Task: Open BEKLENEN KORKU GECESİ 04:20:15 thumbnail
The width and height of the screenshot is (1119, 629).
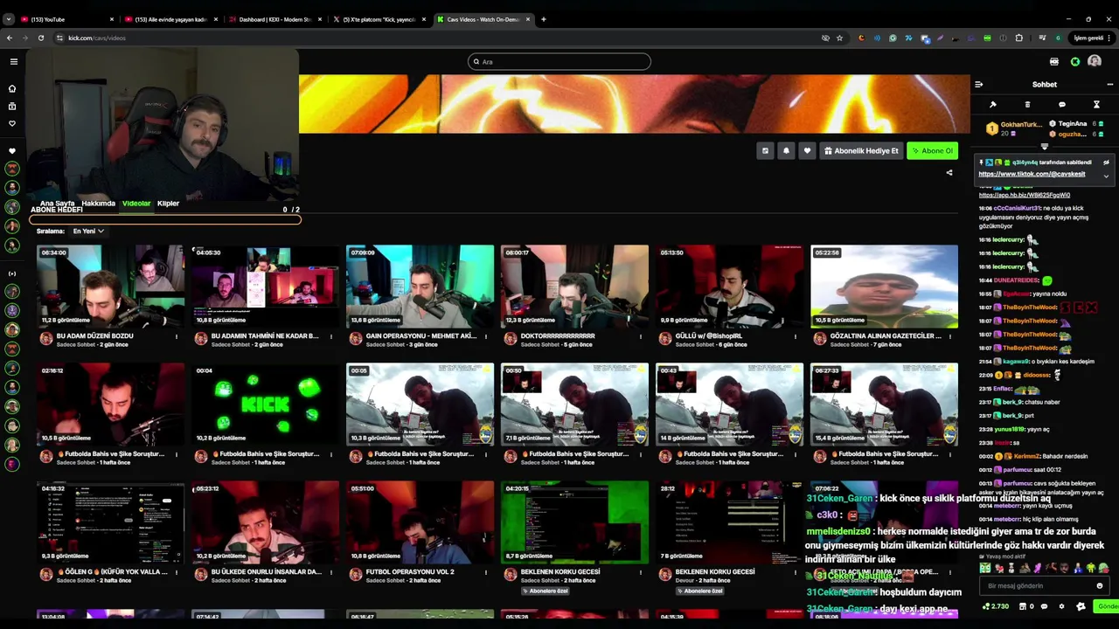Action: pos(574,522)
